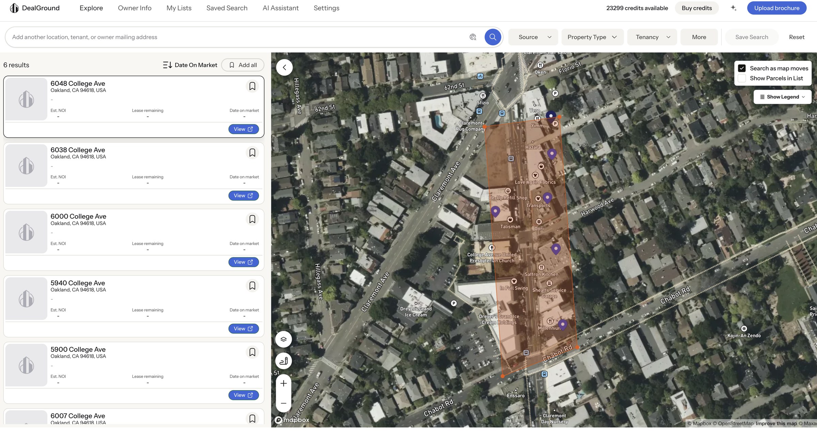Open the AI Assistant page
The width and height of the screenshot is (817, 434).
(281, 8)
